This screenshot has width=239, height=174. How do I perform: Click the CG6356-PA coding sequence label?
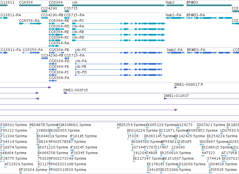[33, 50]
